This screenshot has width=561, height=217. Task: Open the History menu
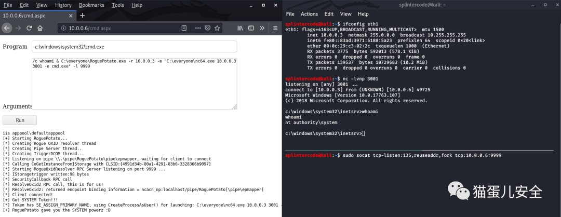pos(63,5)
